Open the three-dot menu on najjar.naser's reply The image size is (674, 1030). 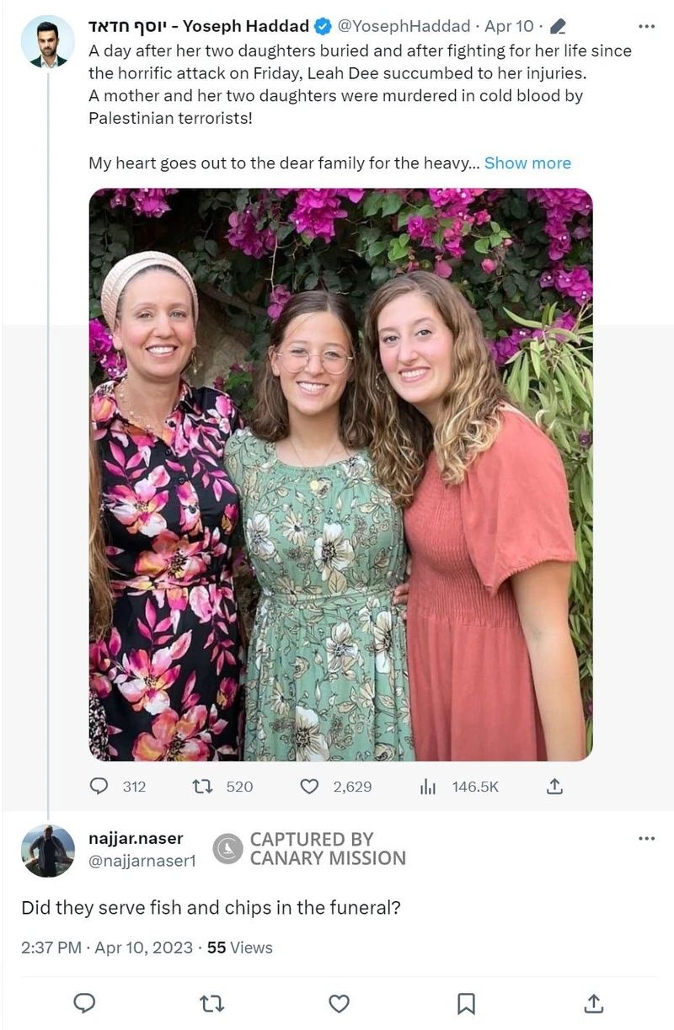point(646,838)
